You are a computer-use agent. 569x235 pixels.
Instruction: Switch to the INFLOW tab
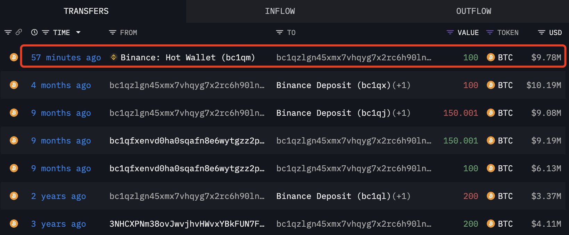[280, 11]
